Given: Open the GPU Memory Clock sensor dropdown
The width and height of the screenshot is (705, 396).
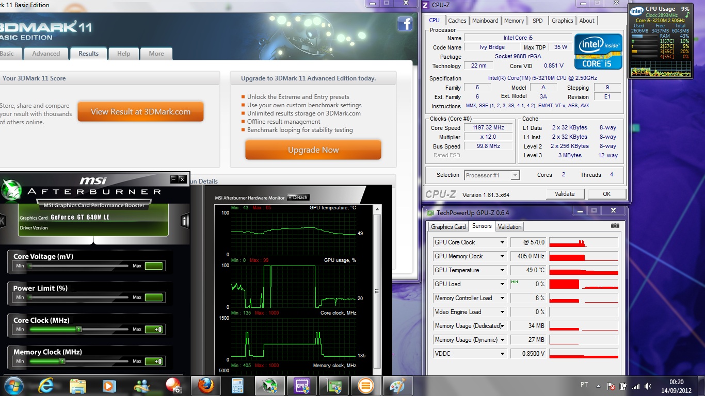Looking at the screenshot, I should coord(502,256).
